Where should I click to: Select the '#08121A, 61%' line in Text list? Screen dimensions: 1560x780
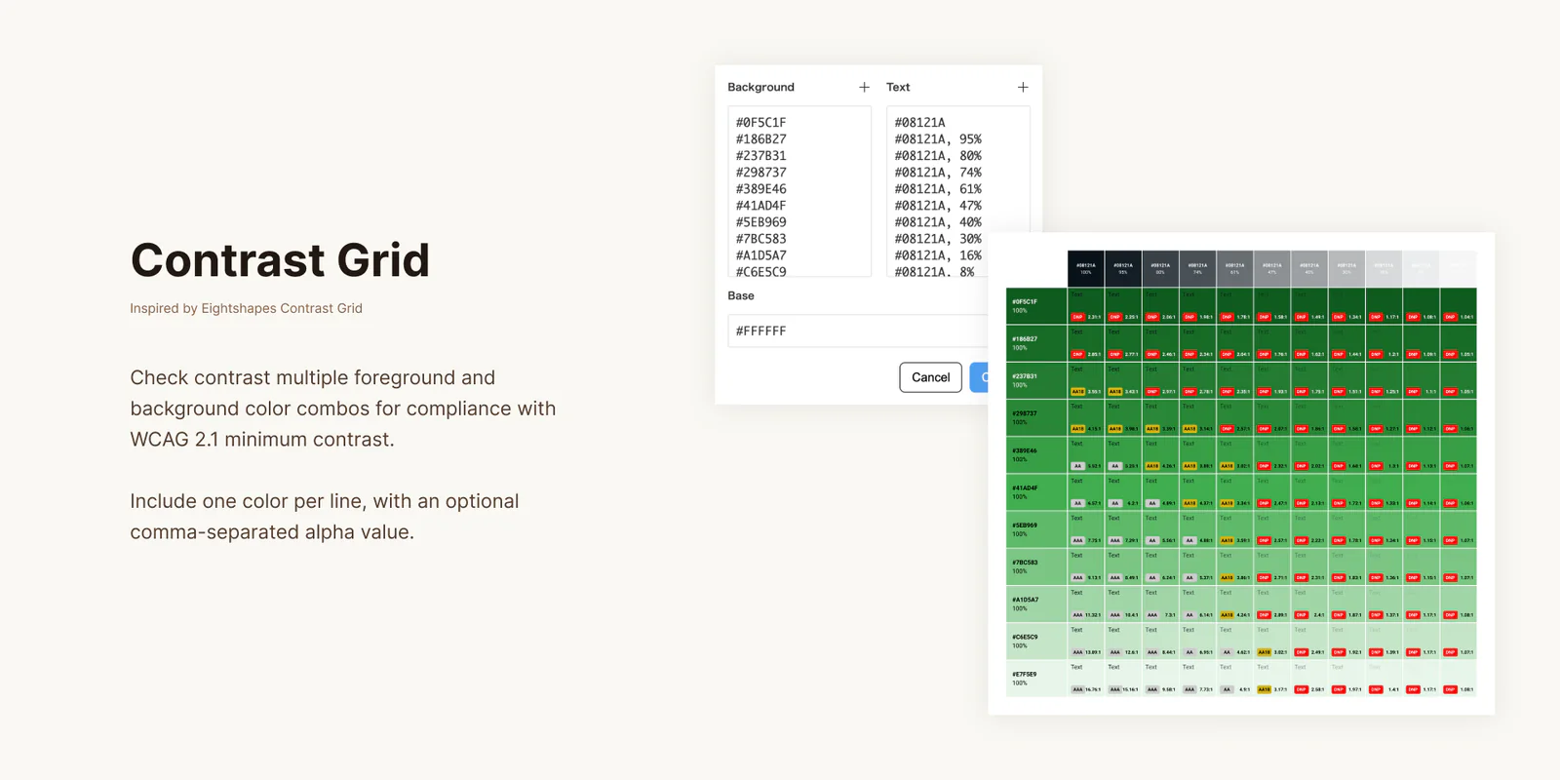coord(938,189)
